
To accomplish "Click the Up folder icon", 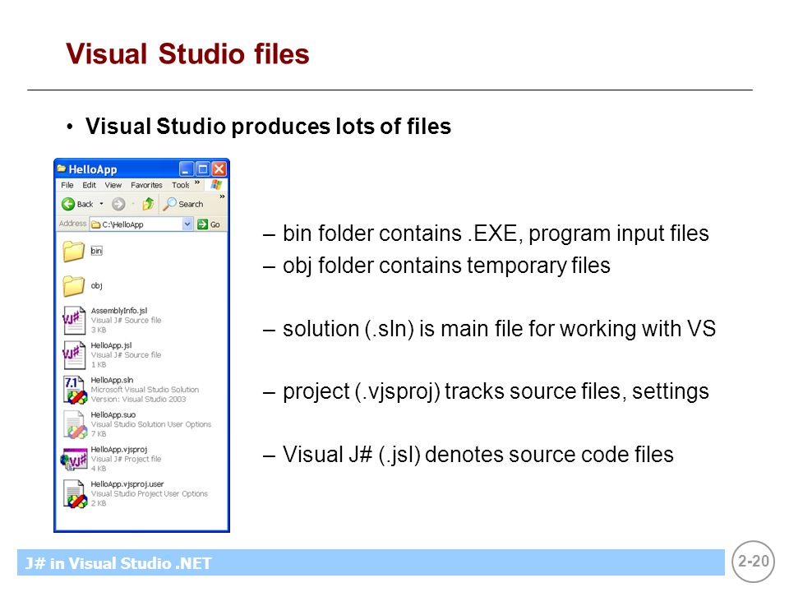I will (x=148, y=204).
